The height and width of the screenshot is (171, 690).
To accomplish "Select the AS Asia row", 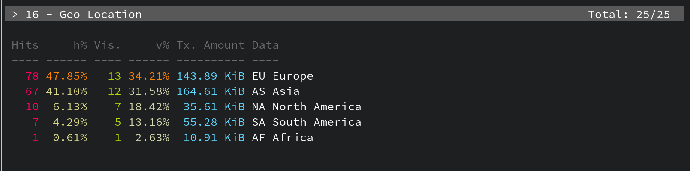I will point(276,91).
